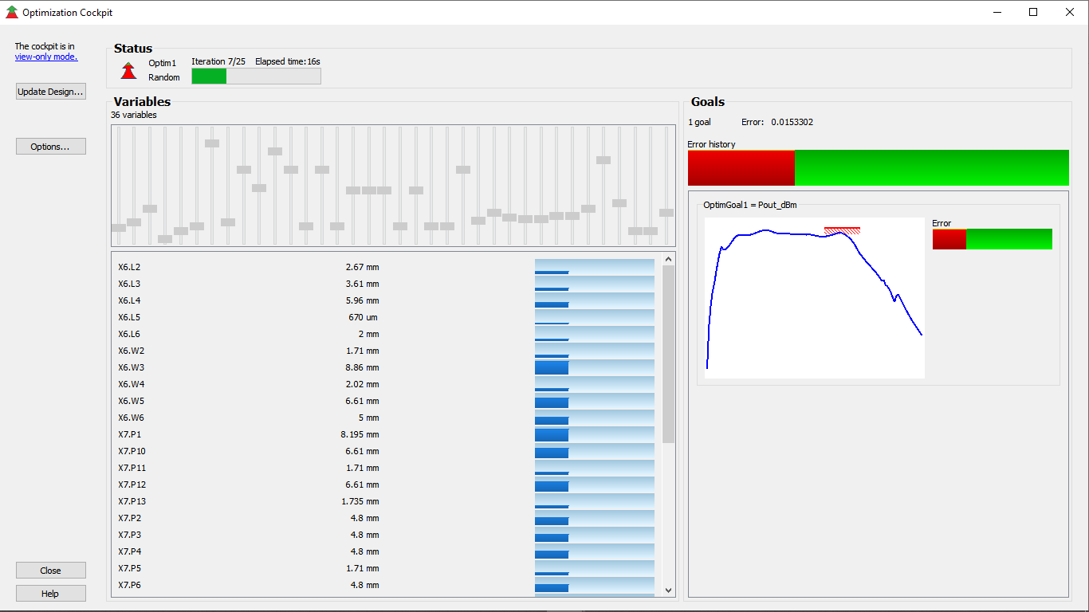Screen dimensions: 1089x612
Task: Select the X6.W6 variable name
Action: click(131, 418)
